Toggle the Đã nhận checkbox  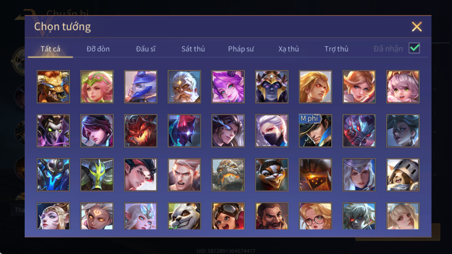click(414, 48)
